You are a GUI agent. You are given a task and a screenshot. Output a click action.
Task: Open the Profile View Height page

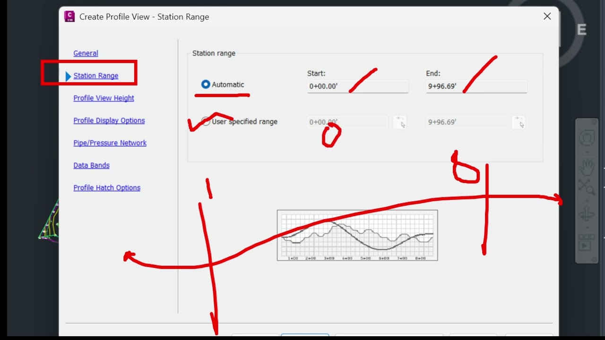coord(104,98)
